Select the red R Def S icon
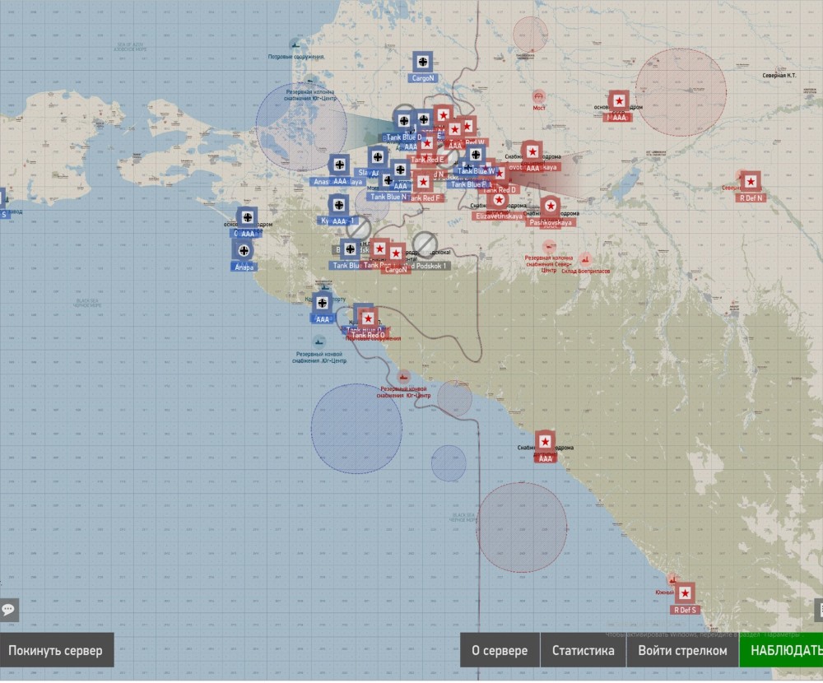Image resolution: width=823 pixels, height=683 pixels. coord(685,593)
